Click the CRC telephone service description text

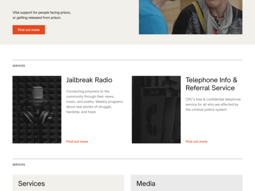coord(213,104)
